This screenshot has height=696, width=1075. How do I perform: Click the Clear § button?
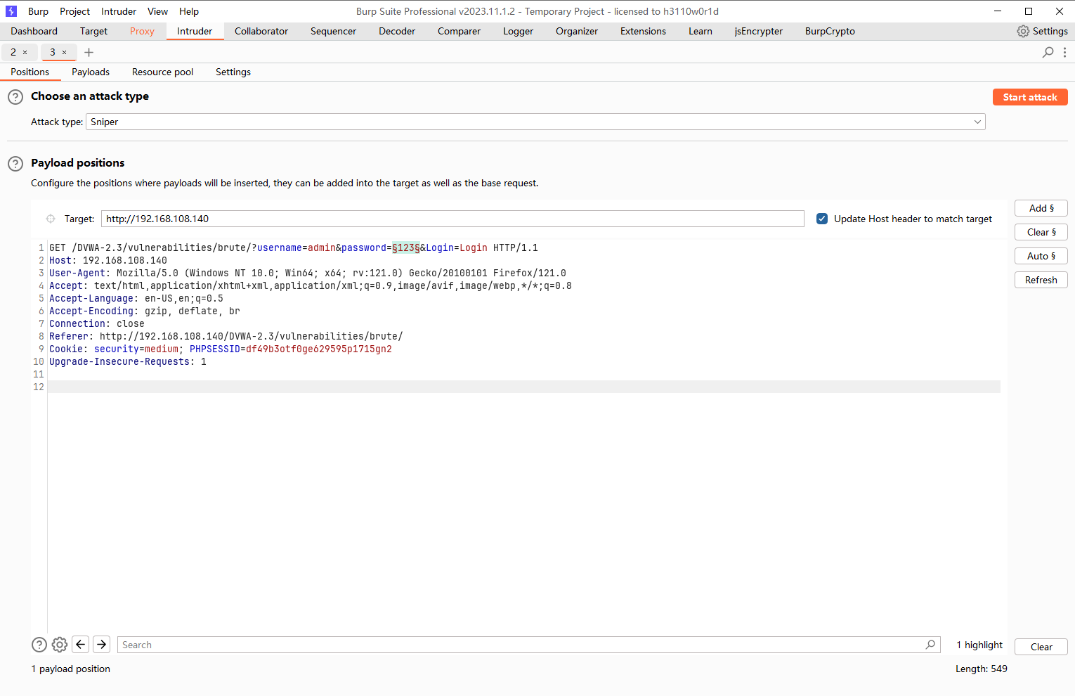(1041, 232)
